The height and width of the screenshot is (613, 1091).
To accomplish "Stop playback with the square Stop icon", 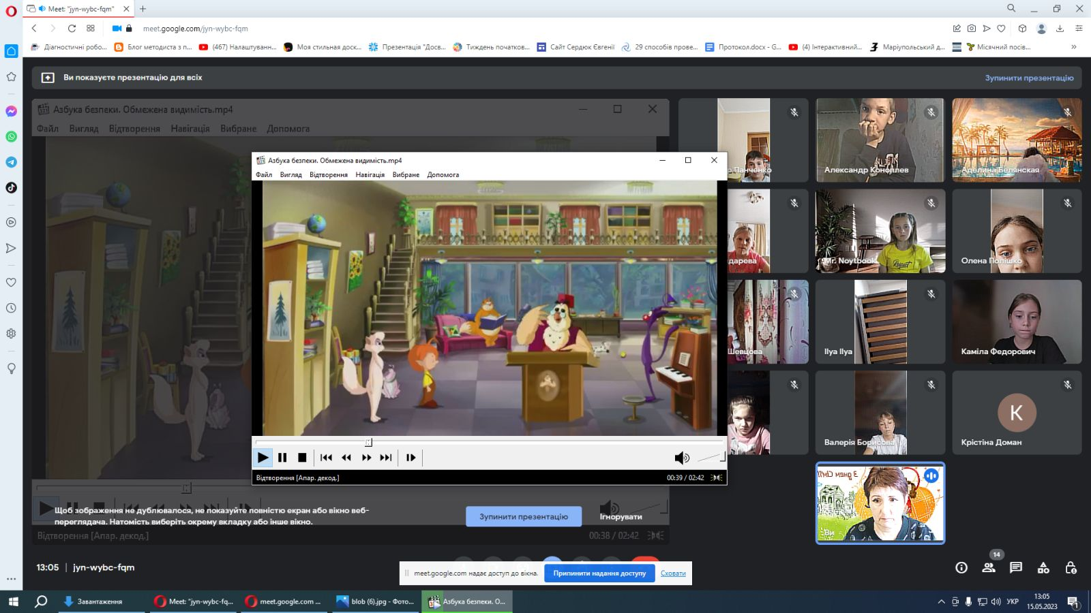I will coord(302,458).
